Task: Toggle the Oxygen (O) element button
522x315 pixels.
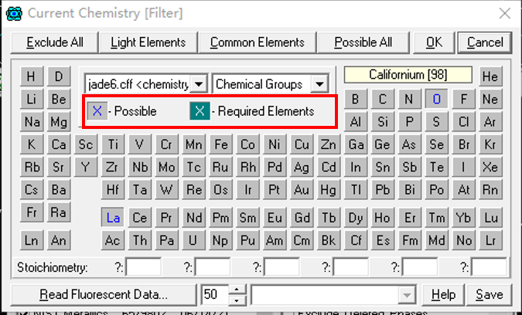Action: click(x=436, y=99)
